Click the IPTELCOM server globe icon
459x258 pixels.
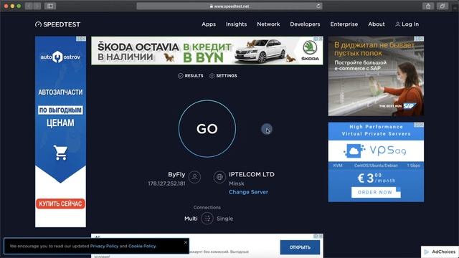[x=219, y=177]
